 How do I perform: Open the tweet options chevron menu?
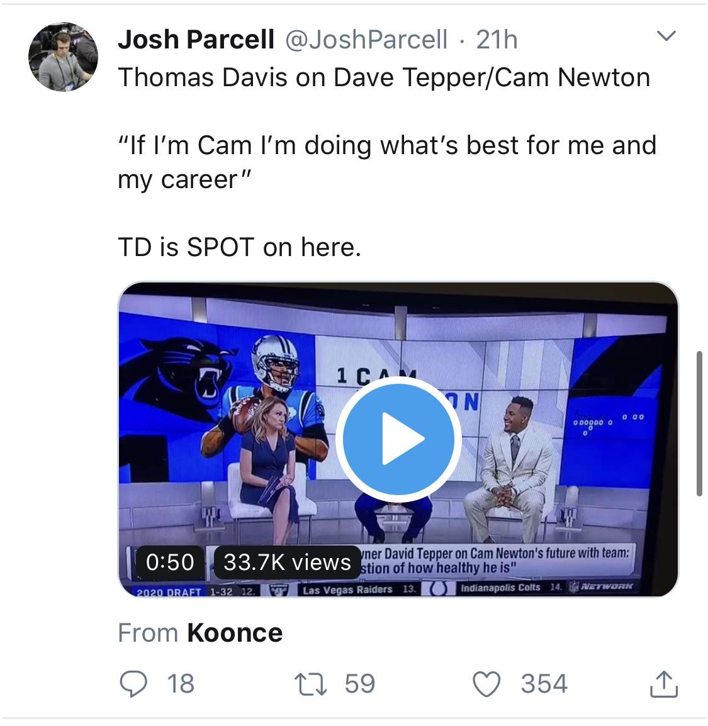(666, 36)
